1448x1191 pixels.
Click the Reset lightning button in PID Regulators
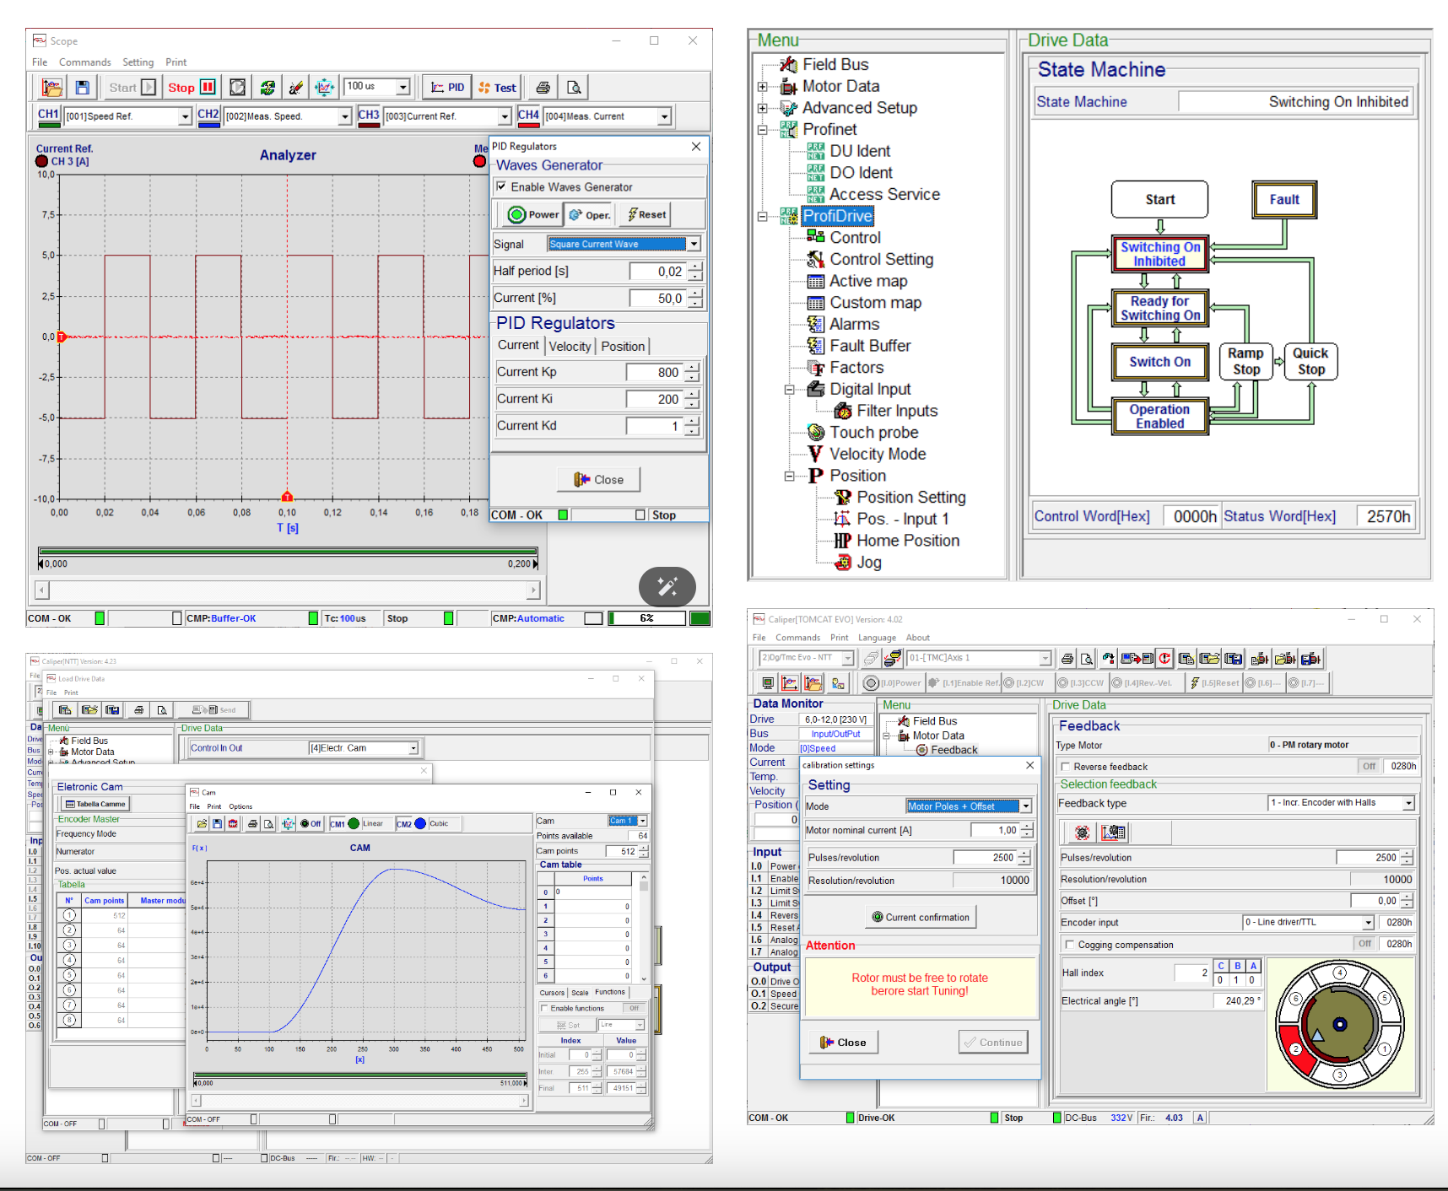[646, 214]
